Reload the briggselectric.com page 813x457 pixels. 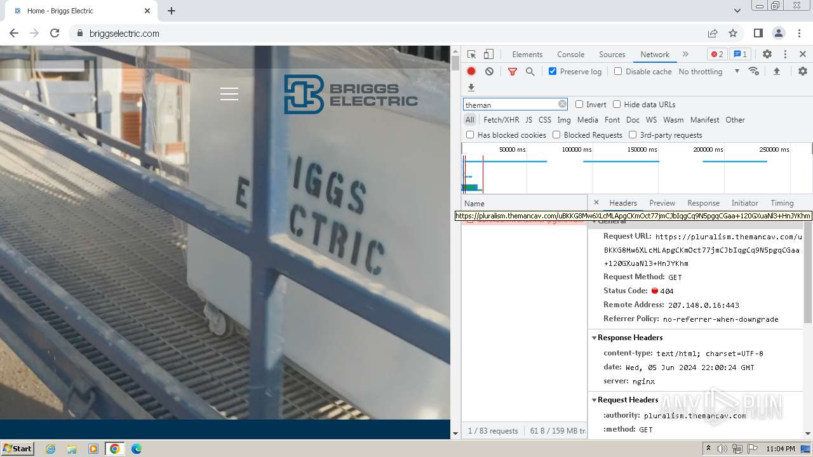(x=55, y=33)
